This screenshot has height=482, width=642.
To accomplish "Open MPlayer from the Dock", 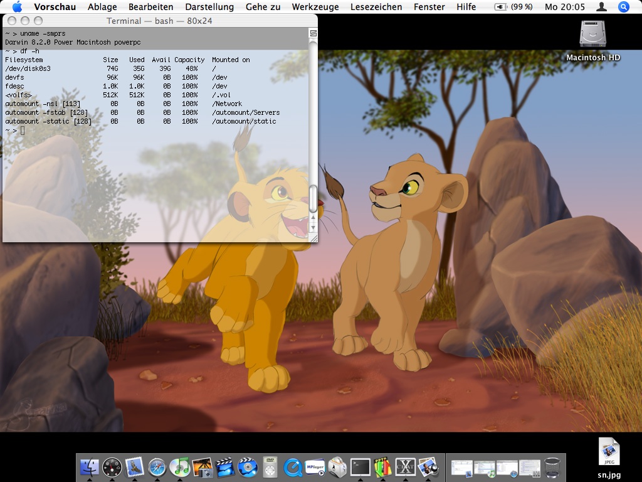I will [x=315, y=467].
